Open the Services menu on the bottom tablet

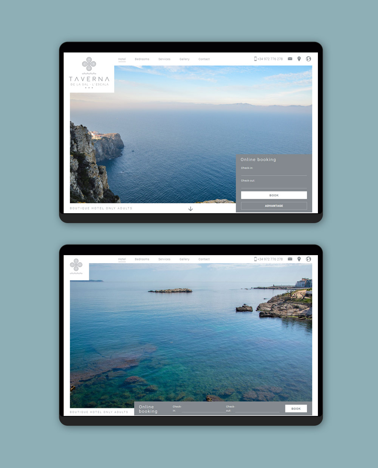tap(164, 259)
